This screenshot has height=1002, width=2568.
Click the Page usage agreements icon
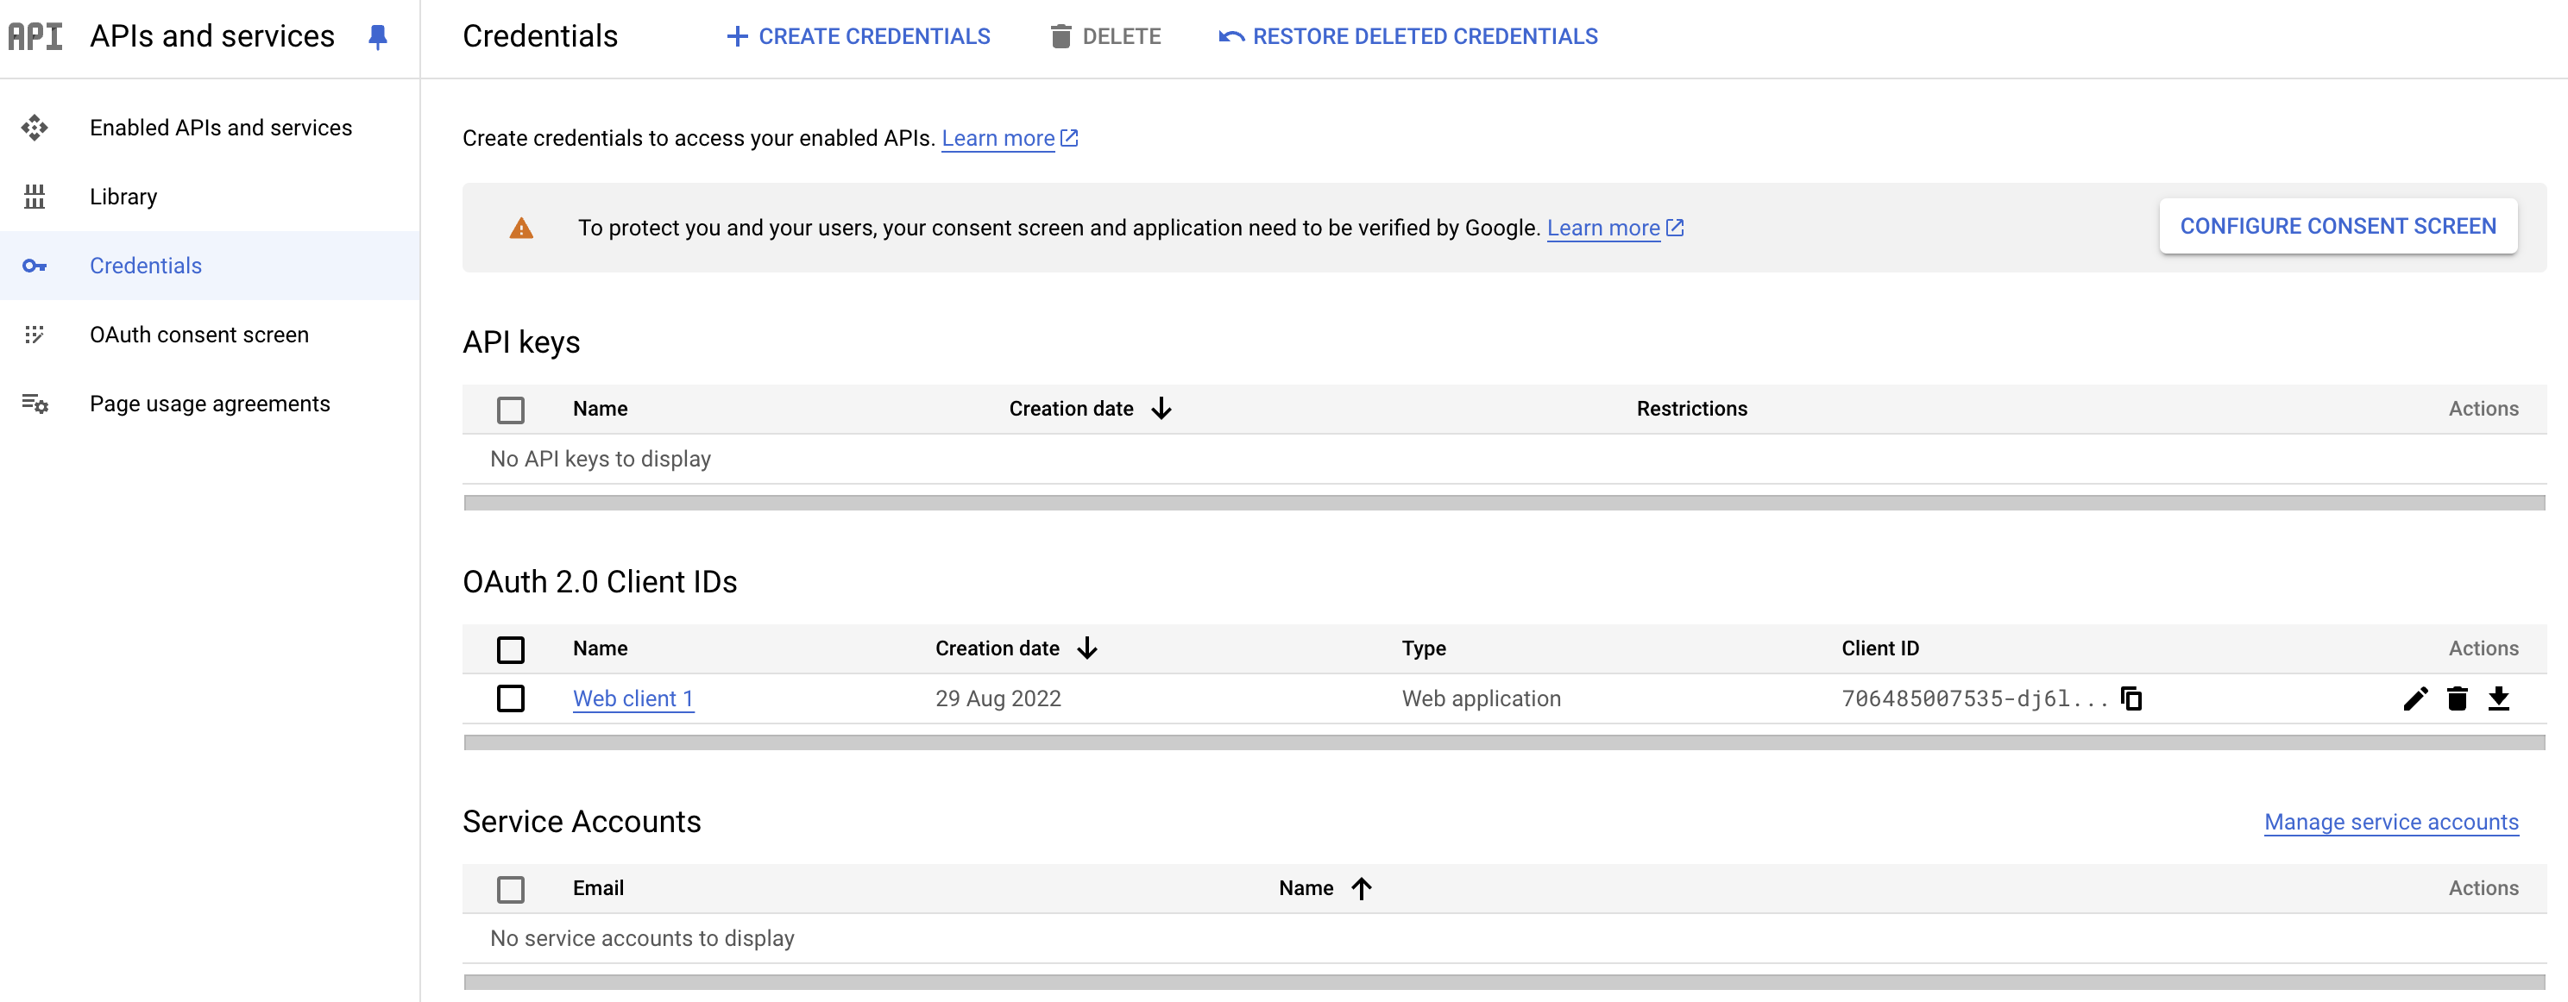[x=35, y=404]
